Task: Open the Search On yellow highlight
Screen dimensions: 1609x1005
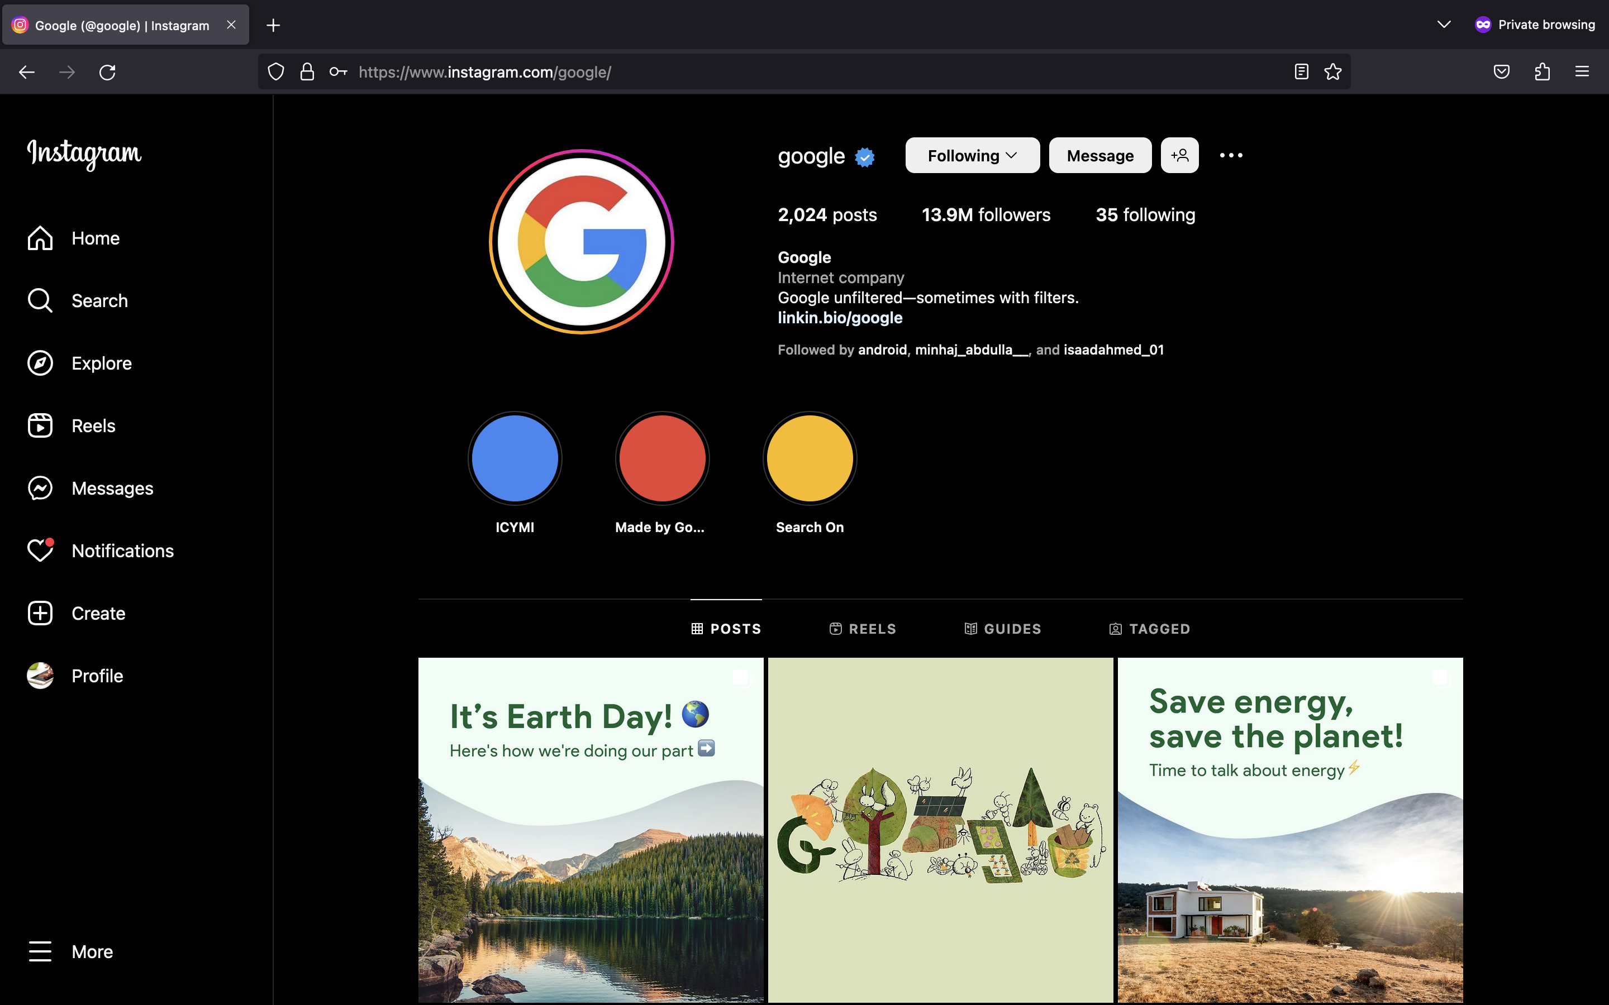Action: click(810, 458)
